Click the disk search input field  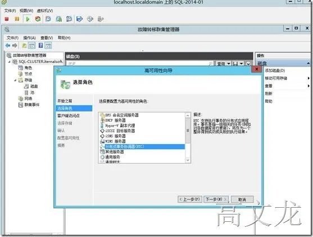pyautogui.click(x=139, y=64)
